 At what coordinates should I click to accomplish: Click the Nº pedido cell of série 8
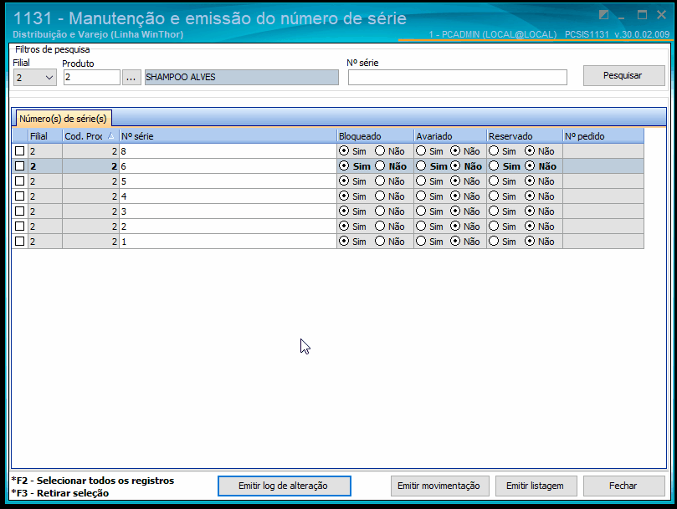click(x=603, y=151)
